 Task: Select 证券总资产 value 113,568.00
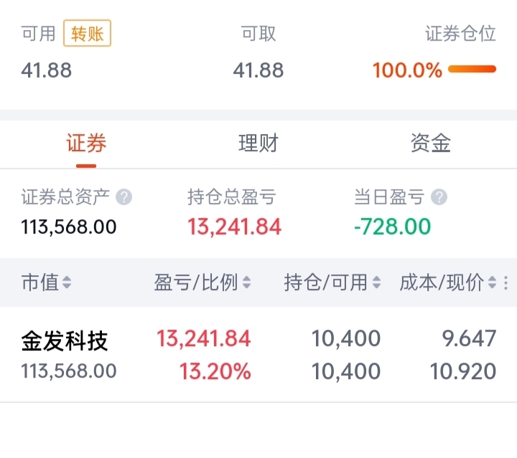(x=69, y=227)
